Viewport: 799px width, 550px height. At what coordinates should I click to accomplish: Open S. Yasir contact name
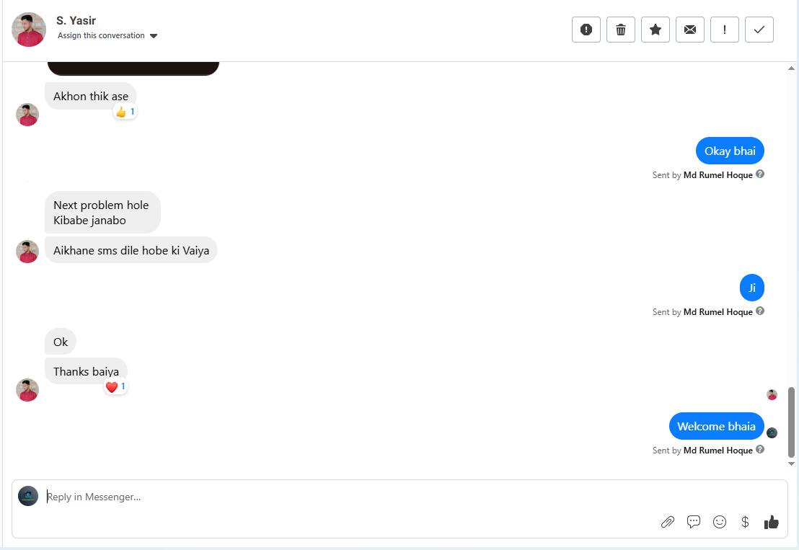coord(76,20)
